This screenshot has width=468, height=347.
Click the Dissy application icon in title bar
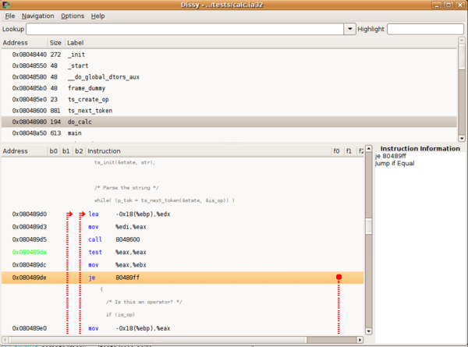click(6, 5)
